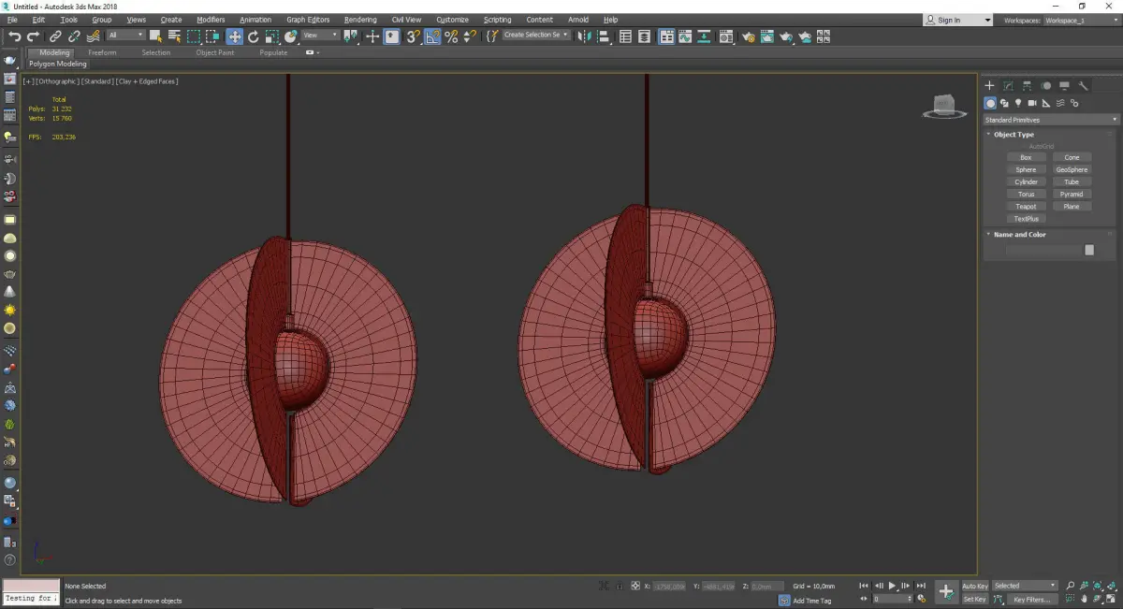Click the ViewCube in the viewport
The image size is (1123, 609).
pos(944,106)
